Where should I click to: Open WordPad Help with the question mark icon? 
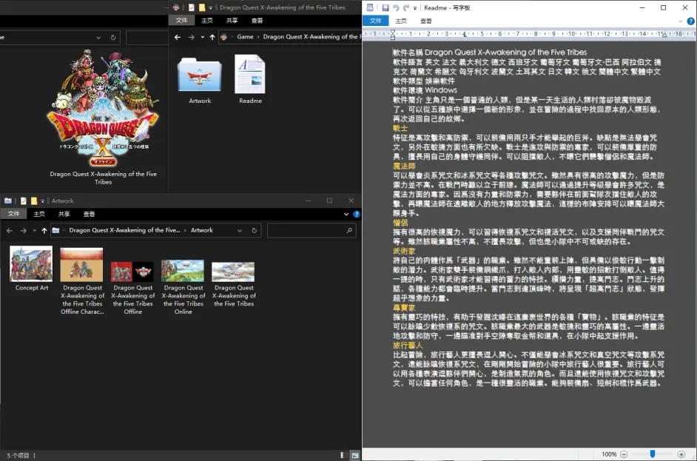click(x=690, y=21)
